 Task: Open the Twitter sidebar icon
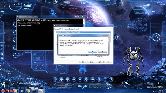[2, 45]
